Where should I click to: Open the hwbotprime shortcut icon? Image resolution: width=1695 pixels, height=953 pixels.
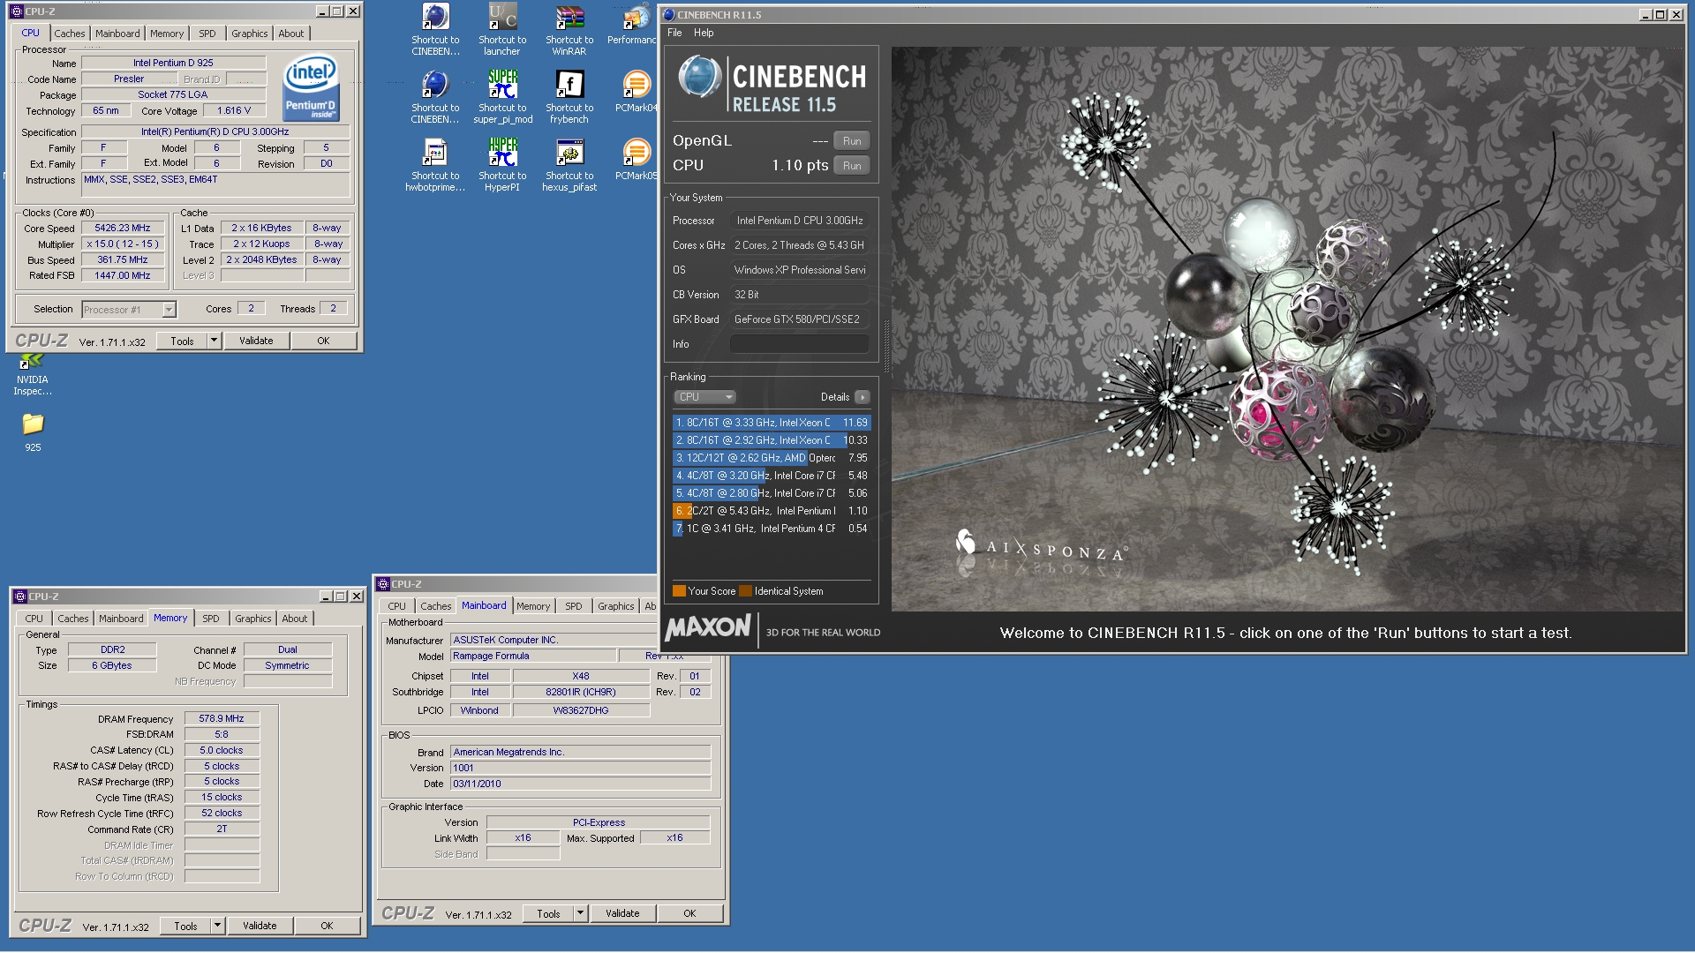click(x=435, y=165)
